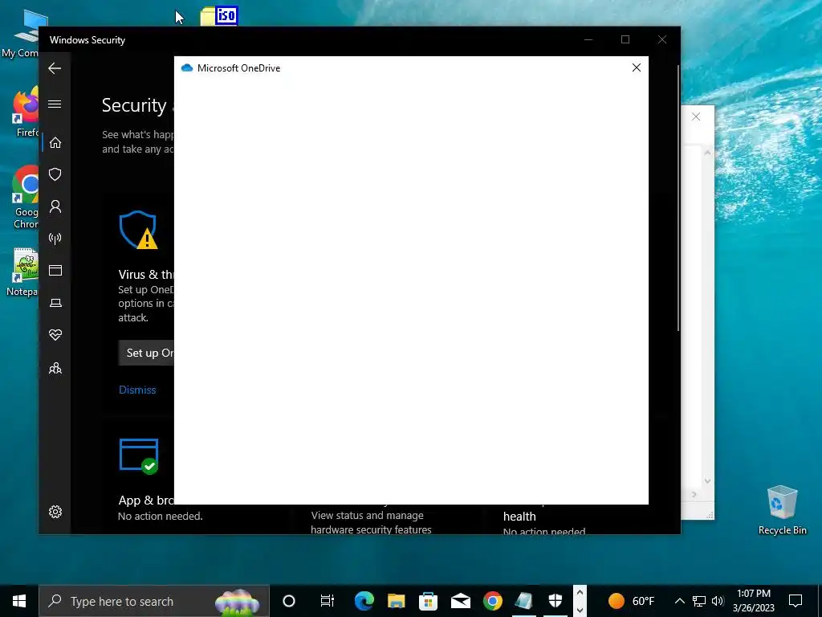Open Mail app from taskbar
The height and width of the screenshot is (617, 822).
coord(460,601)
